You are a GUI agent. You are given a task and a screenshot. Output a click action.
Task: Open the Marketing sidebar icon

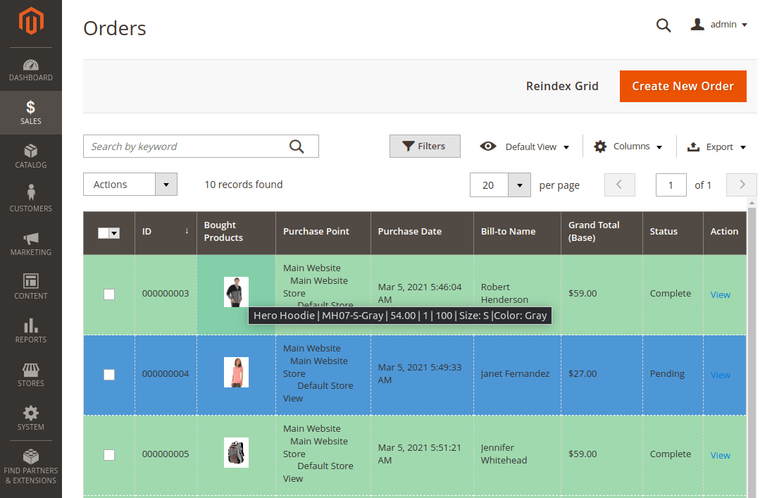pos(31,243)
